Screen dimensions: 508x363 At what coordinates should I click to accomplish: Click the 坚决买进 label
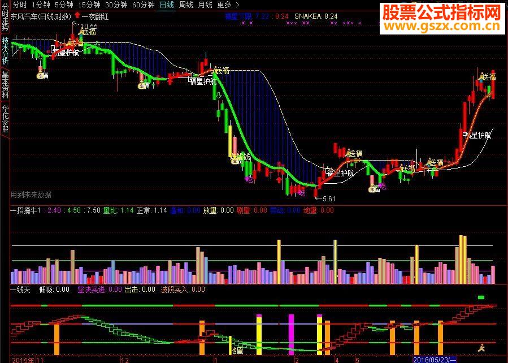tap(92, 289)
